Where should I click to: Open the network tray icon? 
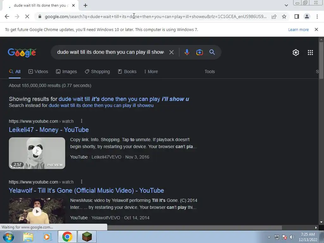click(x=277, y=237)
